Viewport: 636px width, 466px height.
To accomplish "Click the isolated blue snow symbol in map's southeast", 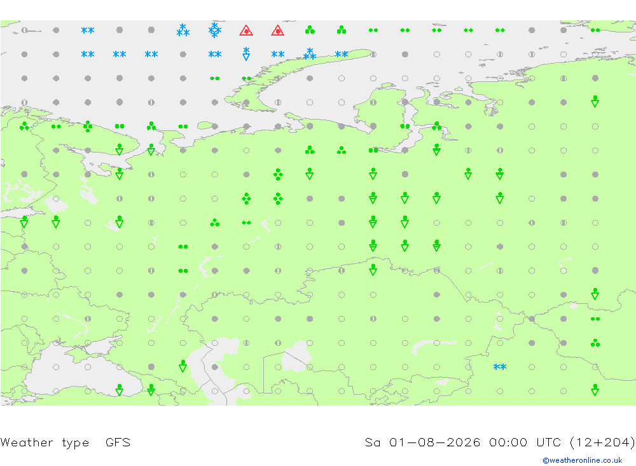I will (x=500, y=367).
